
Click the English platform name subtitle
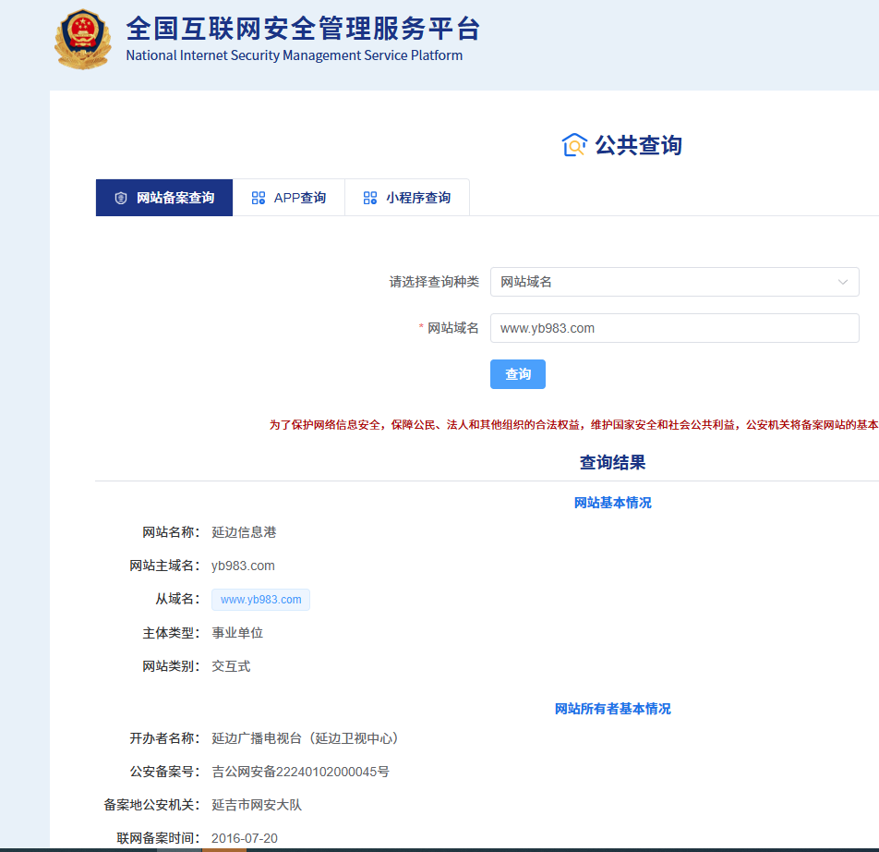click(295, 55)
